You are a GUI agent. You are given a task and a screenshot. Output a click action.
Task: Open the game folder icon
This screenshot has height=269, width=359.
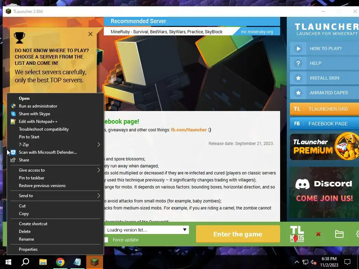[x=339, y=234]
